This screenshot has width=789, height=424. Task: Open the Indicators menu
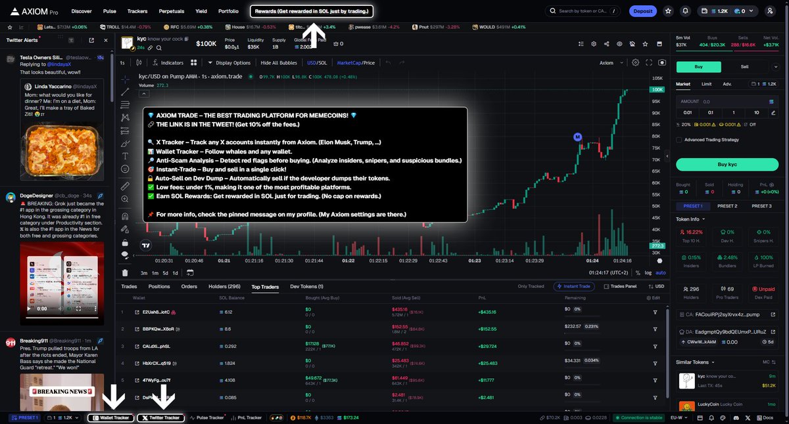coord(167,62)
